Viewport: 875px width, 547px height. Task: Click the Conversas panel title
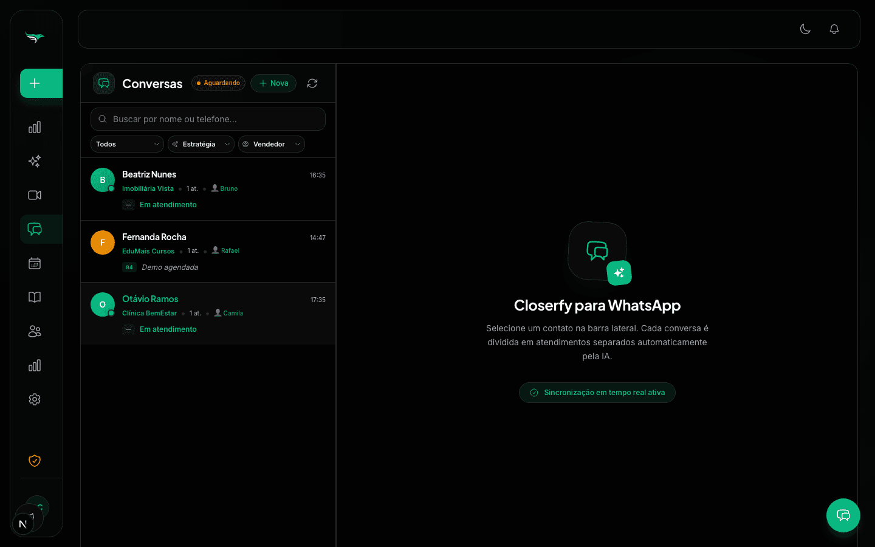153,84
